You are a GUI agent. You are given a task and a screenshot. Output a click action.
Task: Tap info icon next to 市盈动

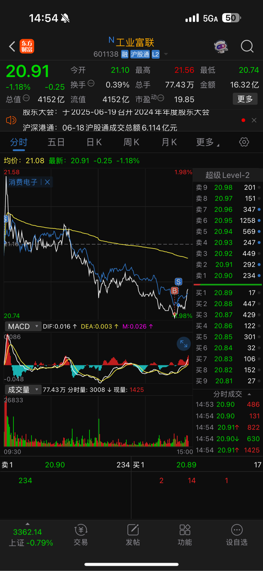click(x=160, y=98)
